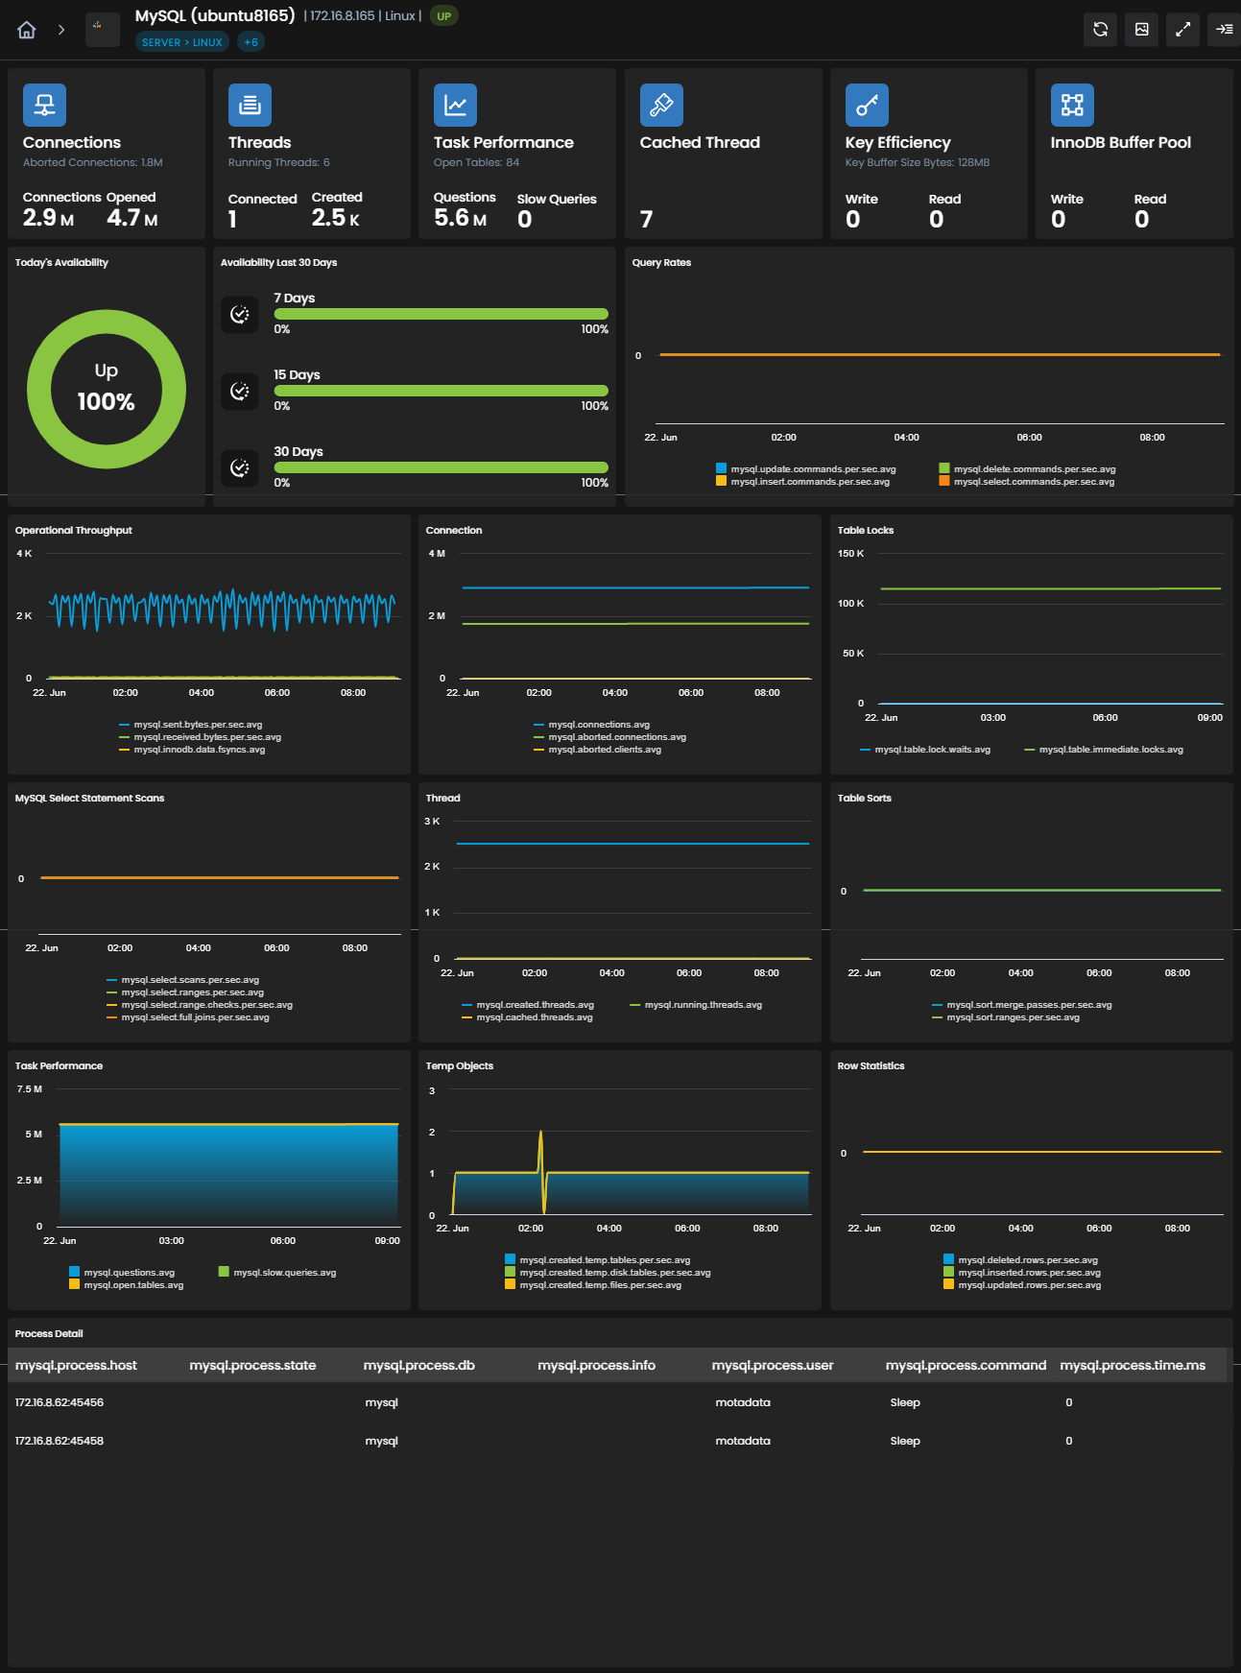Open the image export icon in header
This screenshot has width=1241, height=1673.
(1141, 30)
